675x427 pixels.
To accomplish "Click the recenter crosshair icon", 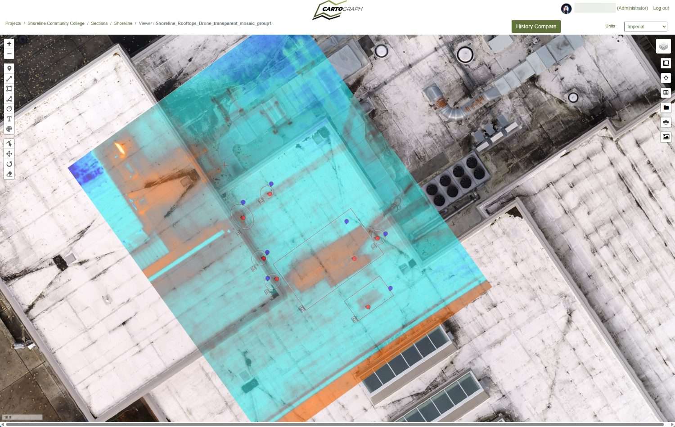I will (x=666, y=78).
